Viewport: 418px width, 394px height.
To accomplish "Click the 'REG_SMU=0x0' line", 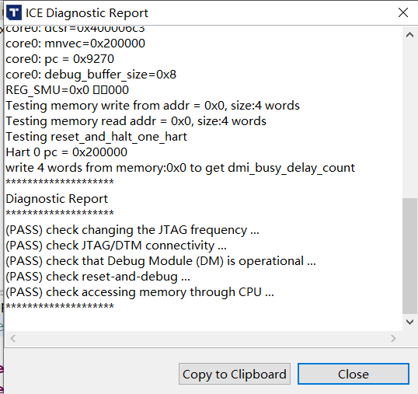I will tap(67, 90).
